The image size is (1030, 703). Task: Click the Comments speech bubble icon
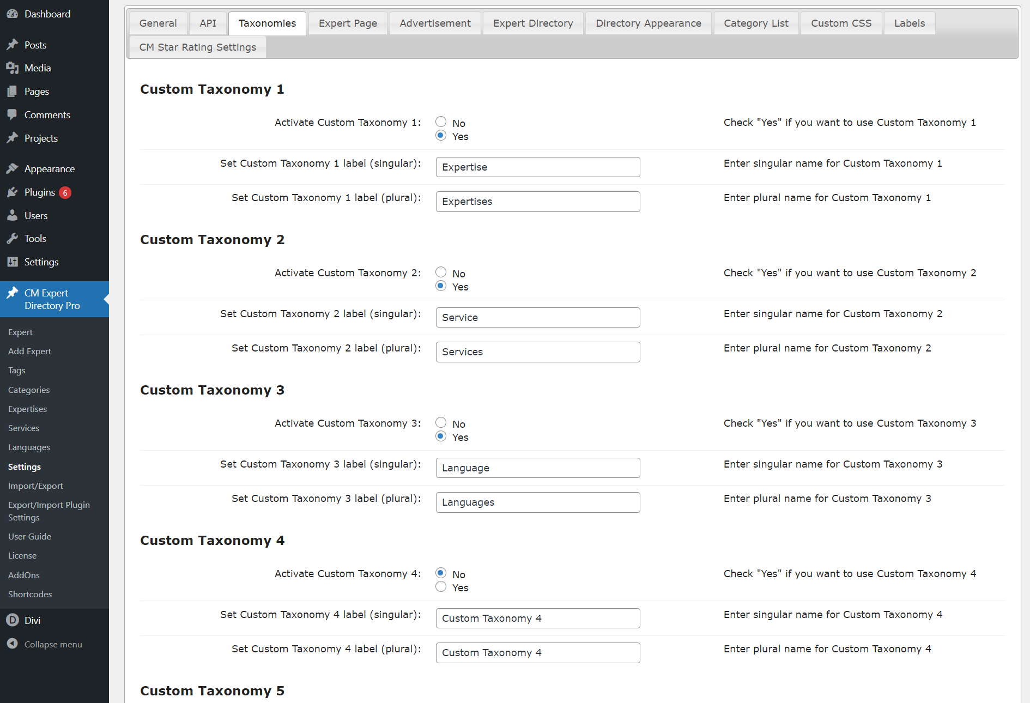tap(12, 115)
